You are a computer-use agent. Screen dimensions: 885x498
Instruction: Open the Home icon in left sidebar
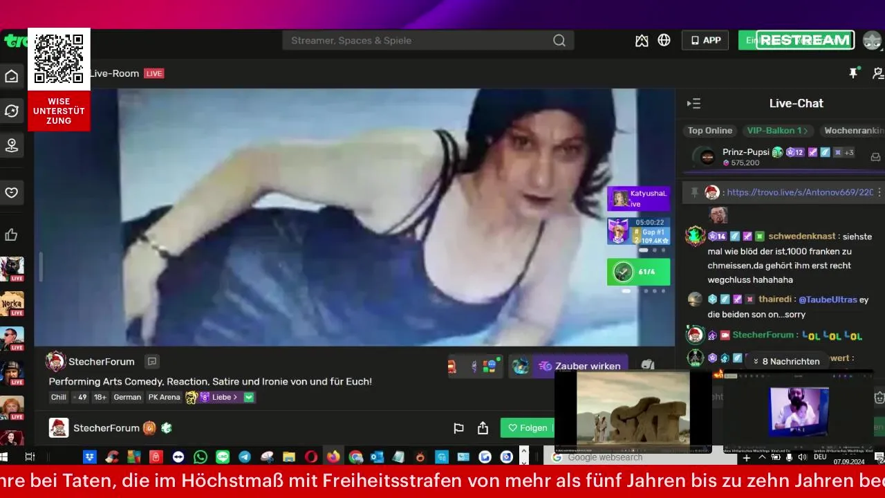pyautogui.click(x=12, y=76)
